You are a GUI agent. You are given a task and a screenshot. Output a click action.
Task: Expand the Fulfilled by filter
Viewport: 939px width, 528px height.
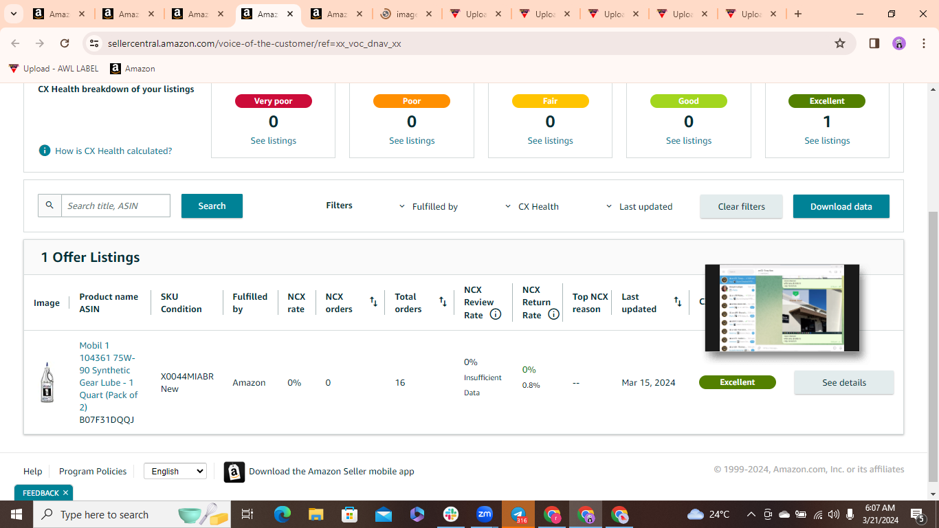[x=428, y=206]
